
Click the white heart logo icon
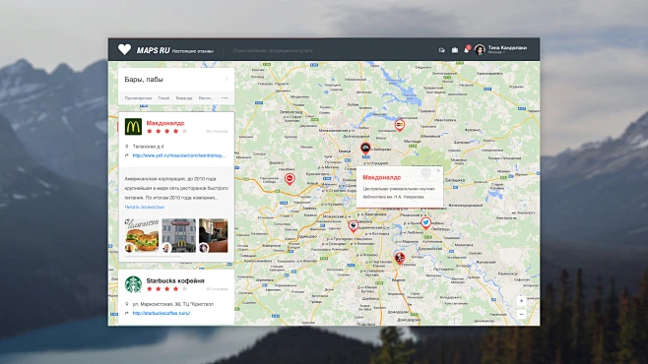coord(124,49)
